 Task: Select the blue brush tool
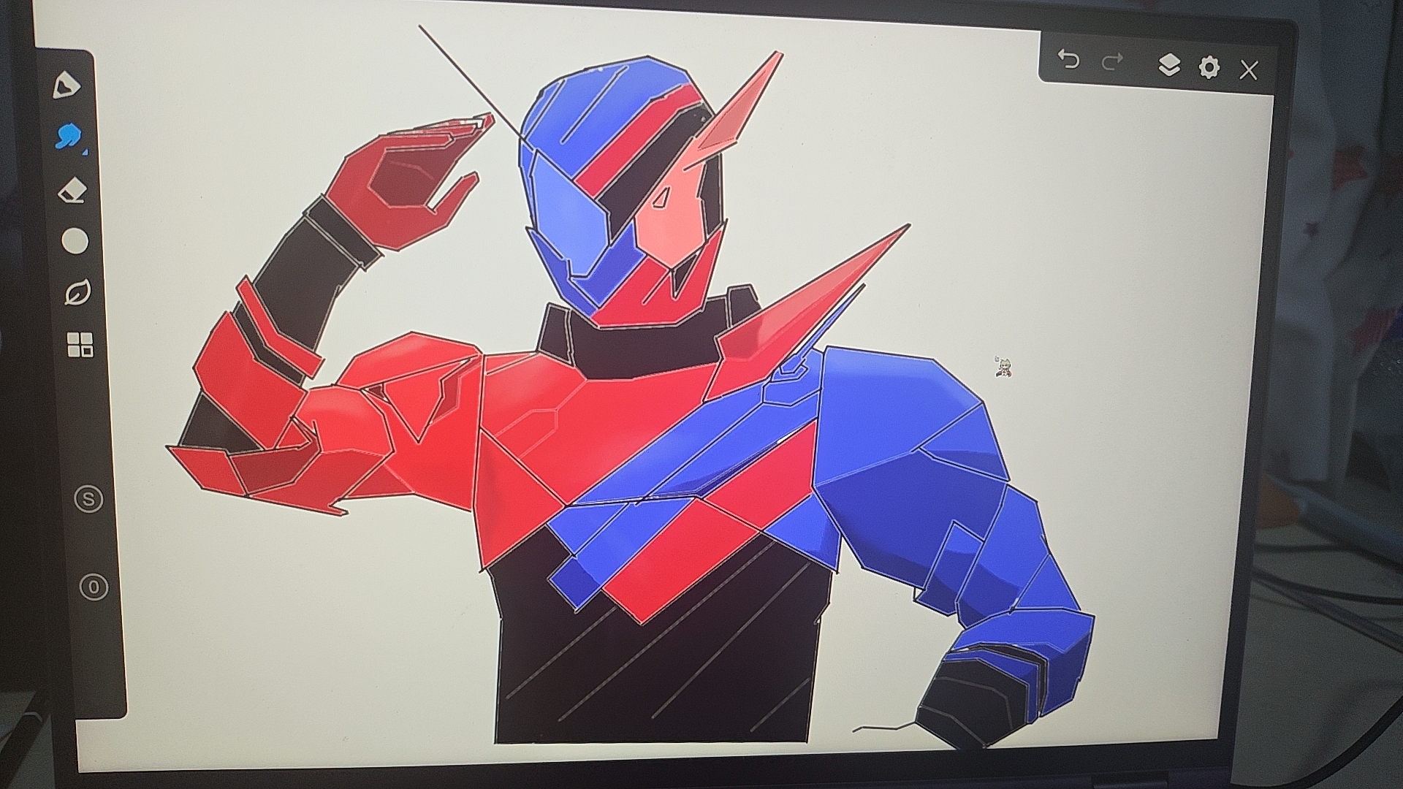(x=68, y=136)
